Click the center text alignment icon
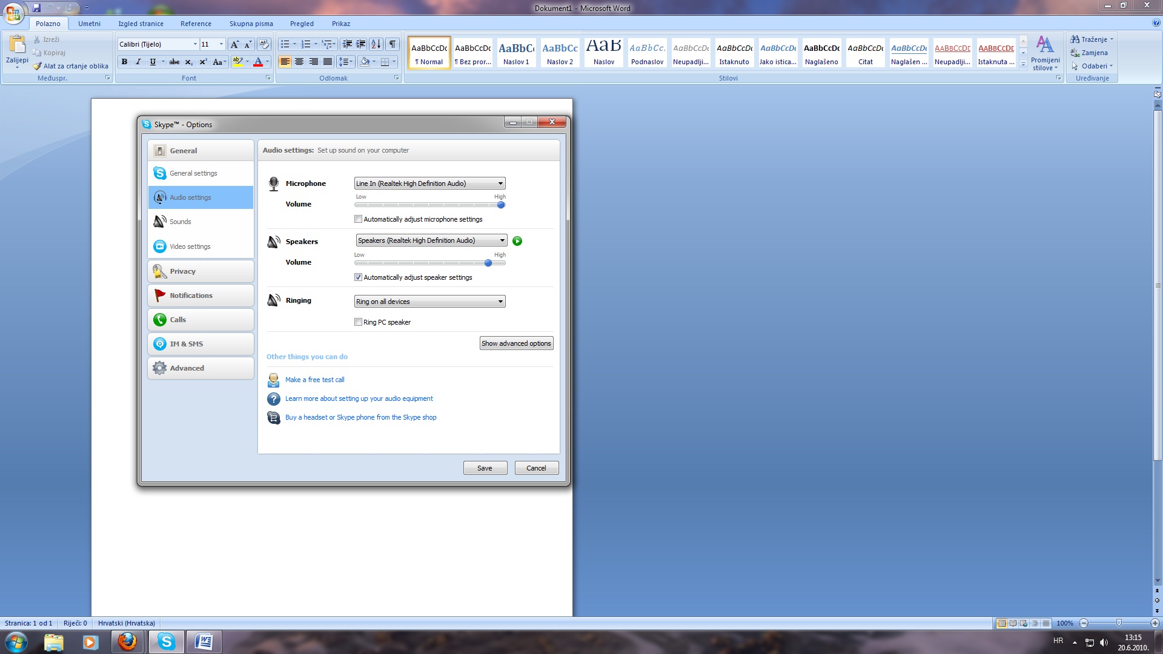The image size is (1163, 654). (x=299, y=62)
